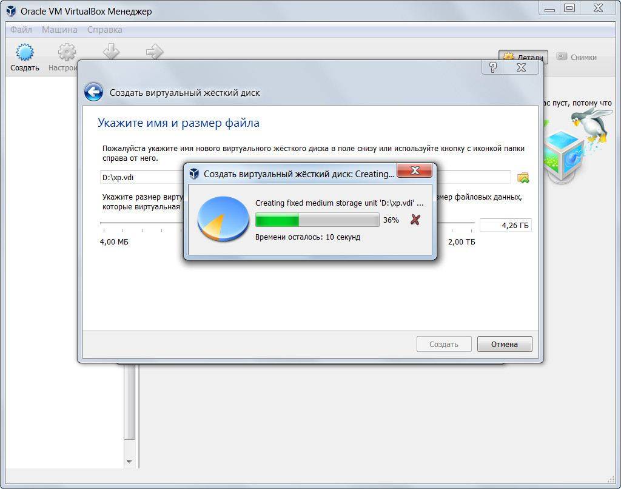The width and height of the screenshot is (621, 489).
Task: Open the folder browse icon beside file path
Action: 523,178
